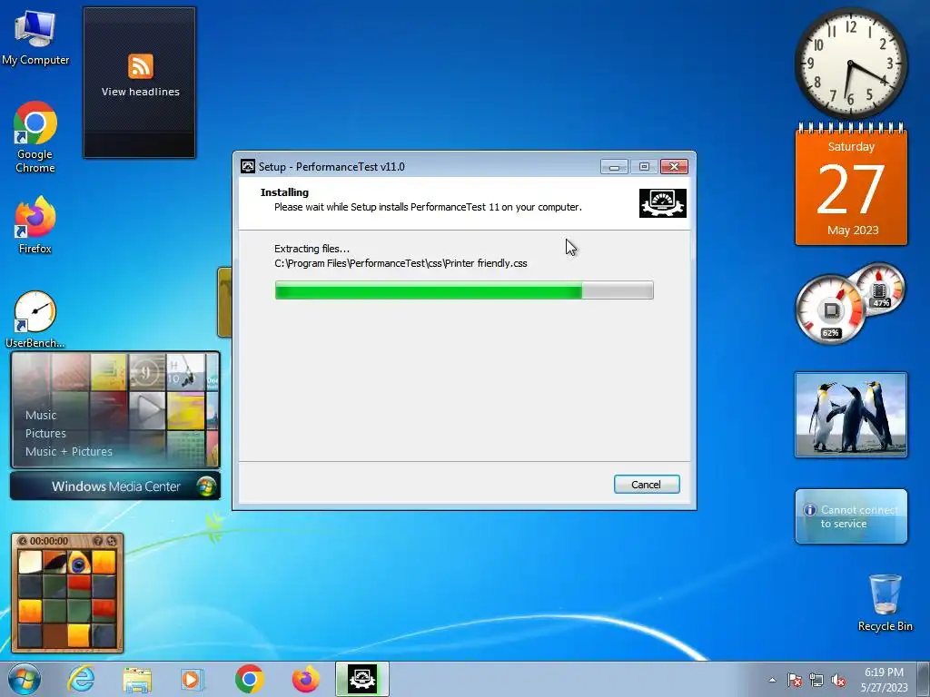Click the Cannot connect to service gadget
The image size is (930, 697).
click(x=851, y=516)
